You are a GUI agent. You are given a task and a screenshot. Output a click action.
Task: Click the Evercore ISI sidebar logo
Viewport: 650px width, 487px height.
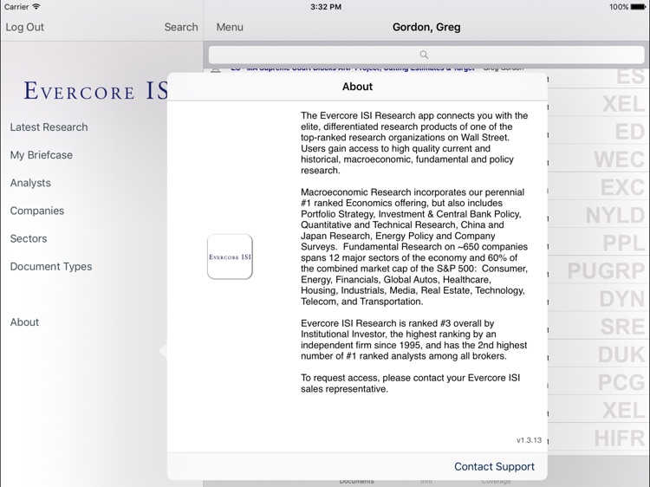tap(95, 91)
